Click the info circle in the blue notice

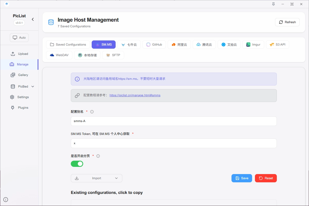click(x=77, y=79)
